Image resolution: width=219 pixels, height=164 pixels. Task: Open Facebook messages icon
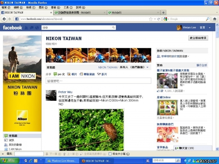pyautogui.click(x=31, y=28)
